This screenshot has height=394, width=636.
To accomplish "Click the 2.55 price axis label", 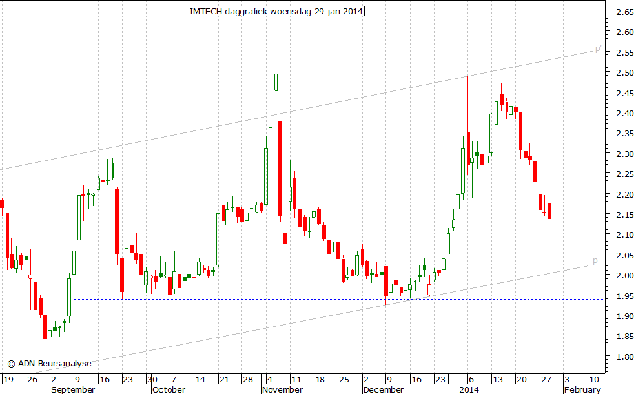I will coord(624,52).
